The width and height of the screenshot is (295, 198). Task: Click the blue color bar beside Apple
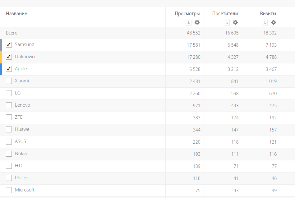coord(1,69)
